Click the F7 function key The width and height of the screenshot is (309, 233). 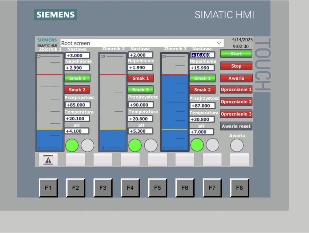pyautogui.click(x=212, y=188)
